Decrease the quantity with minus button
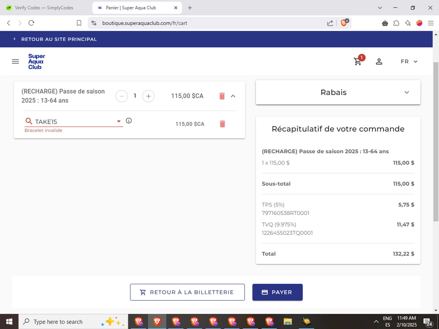The width and height of the screenshot is (439, 329). coord(122,96)
